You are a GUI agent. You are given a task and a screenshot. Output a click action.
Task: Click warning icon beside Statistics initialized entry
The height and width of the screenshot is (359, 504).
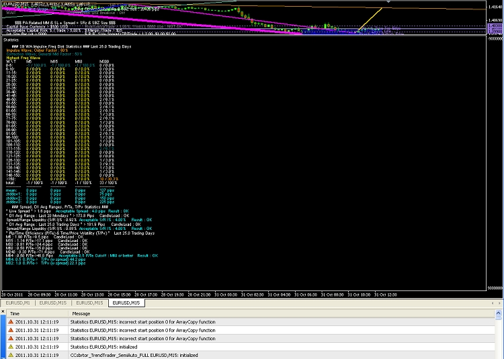point(11,347)
